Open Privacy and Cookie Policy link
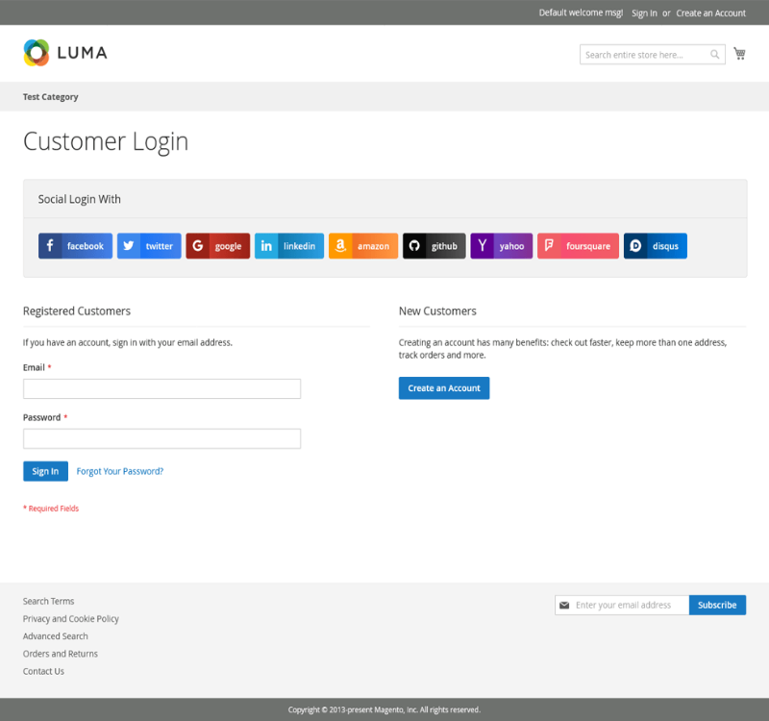The width and height of the screenshot is (769, 721). [x=71, y=618]
